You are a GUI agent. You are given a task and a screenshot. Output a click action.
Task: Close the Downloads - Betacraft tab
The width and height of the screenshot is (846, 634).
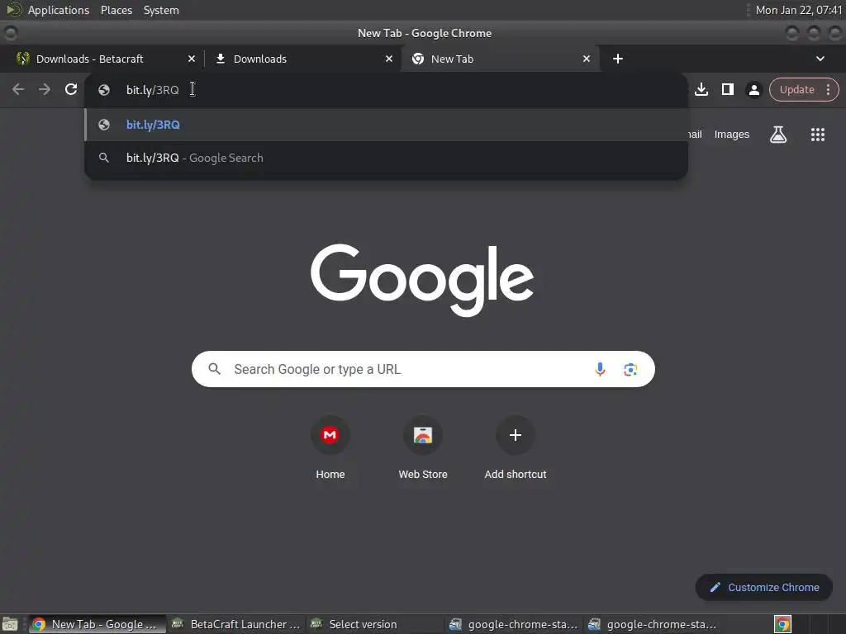pyautogui.click(x=191, y=59)
